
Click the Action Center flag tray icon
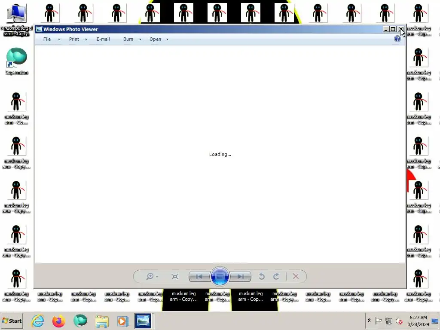(x=378, y=321)
